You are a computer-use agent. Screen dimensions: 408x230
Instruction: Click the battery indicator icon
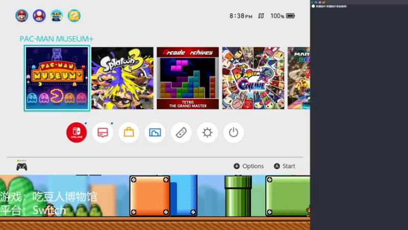click(x=291, y=16)
